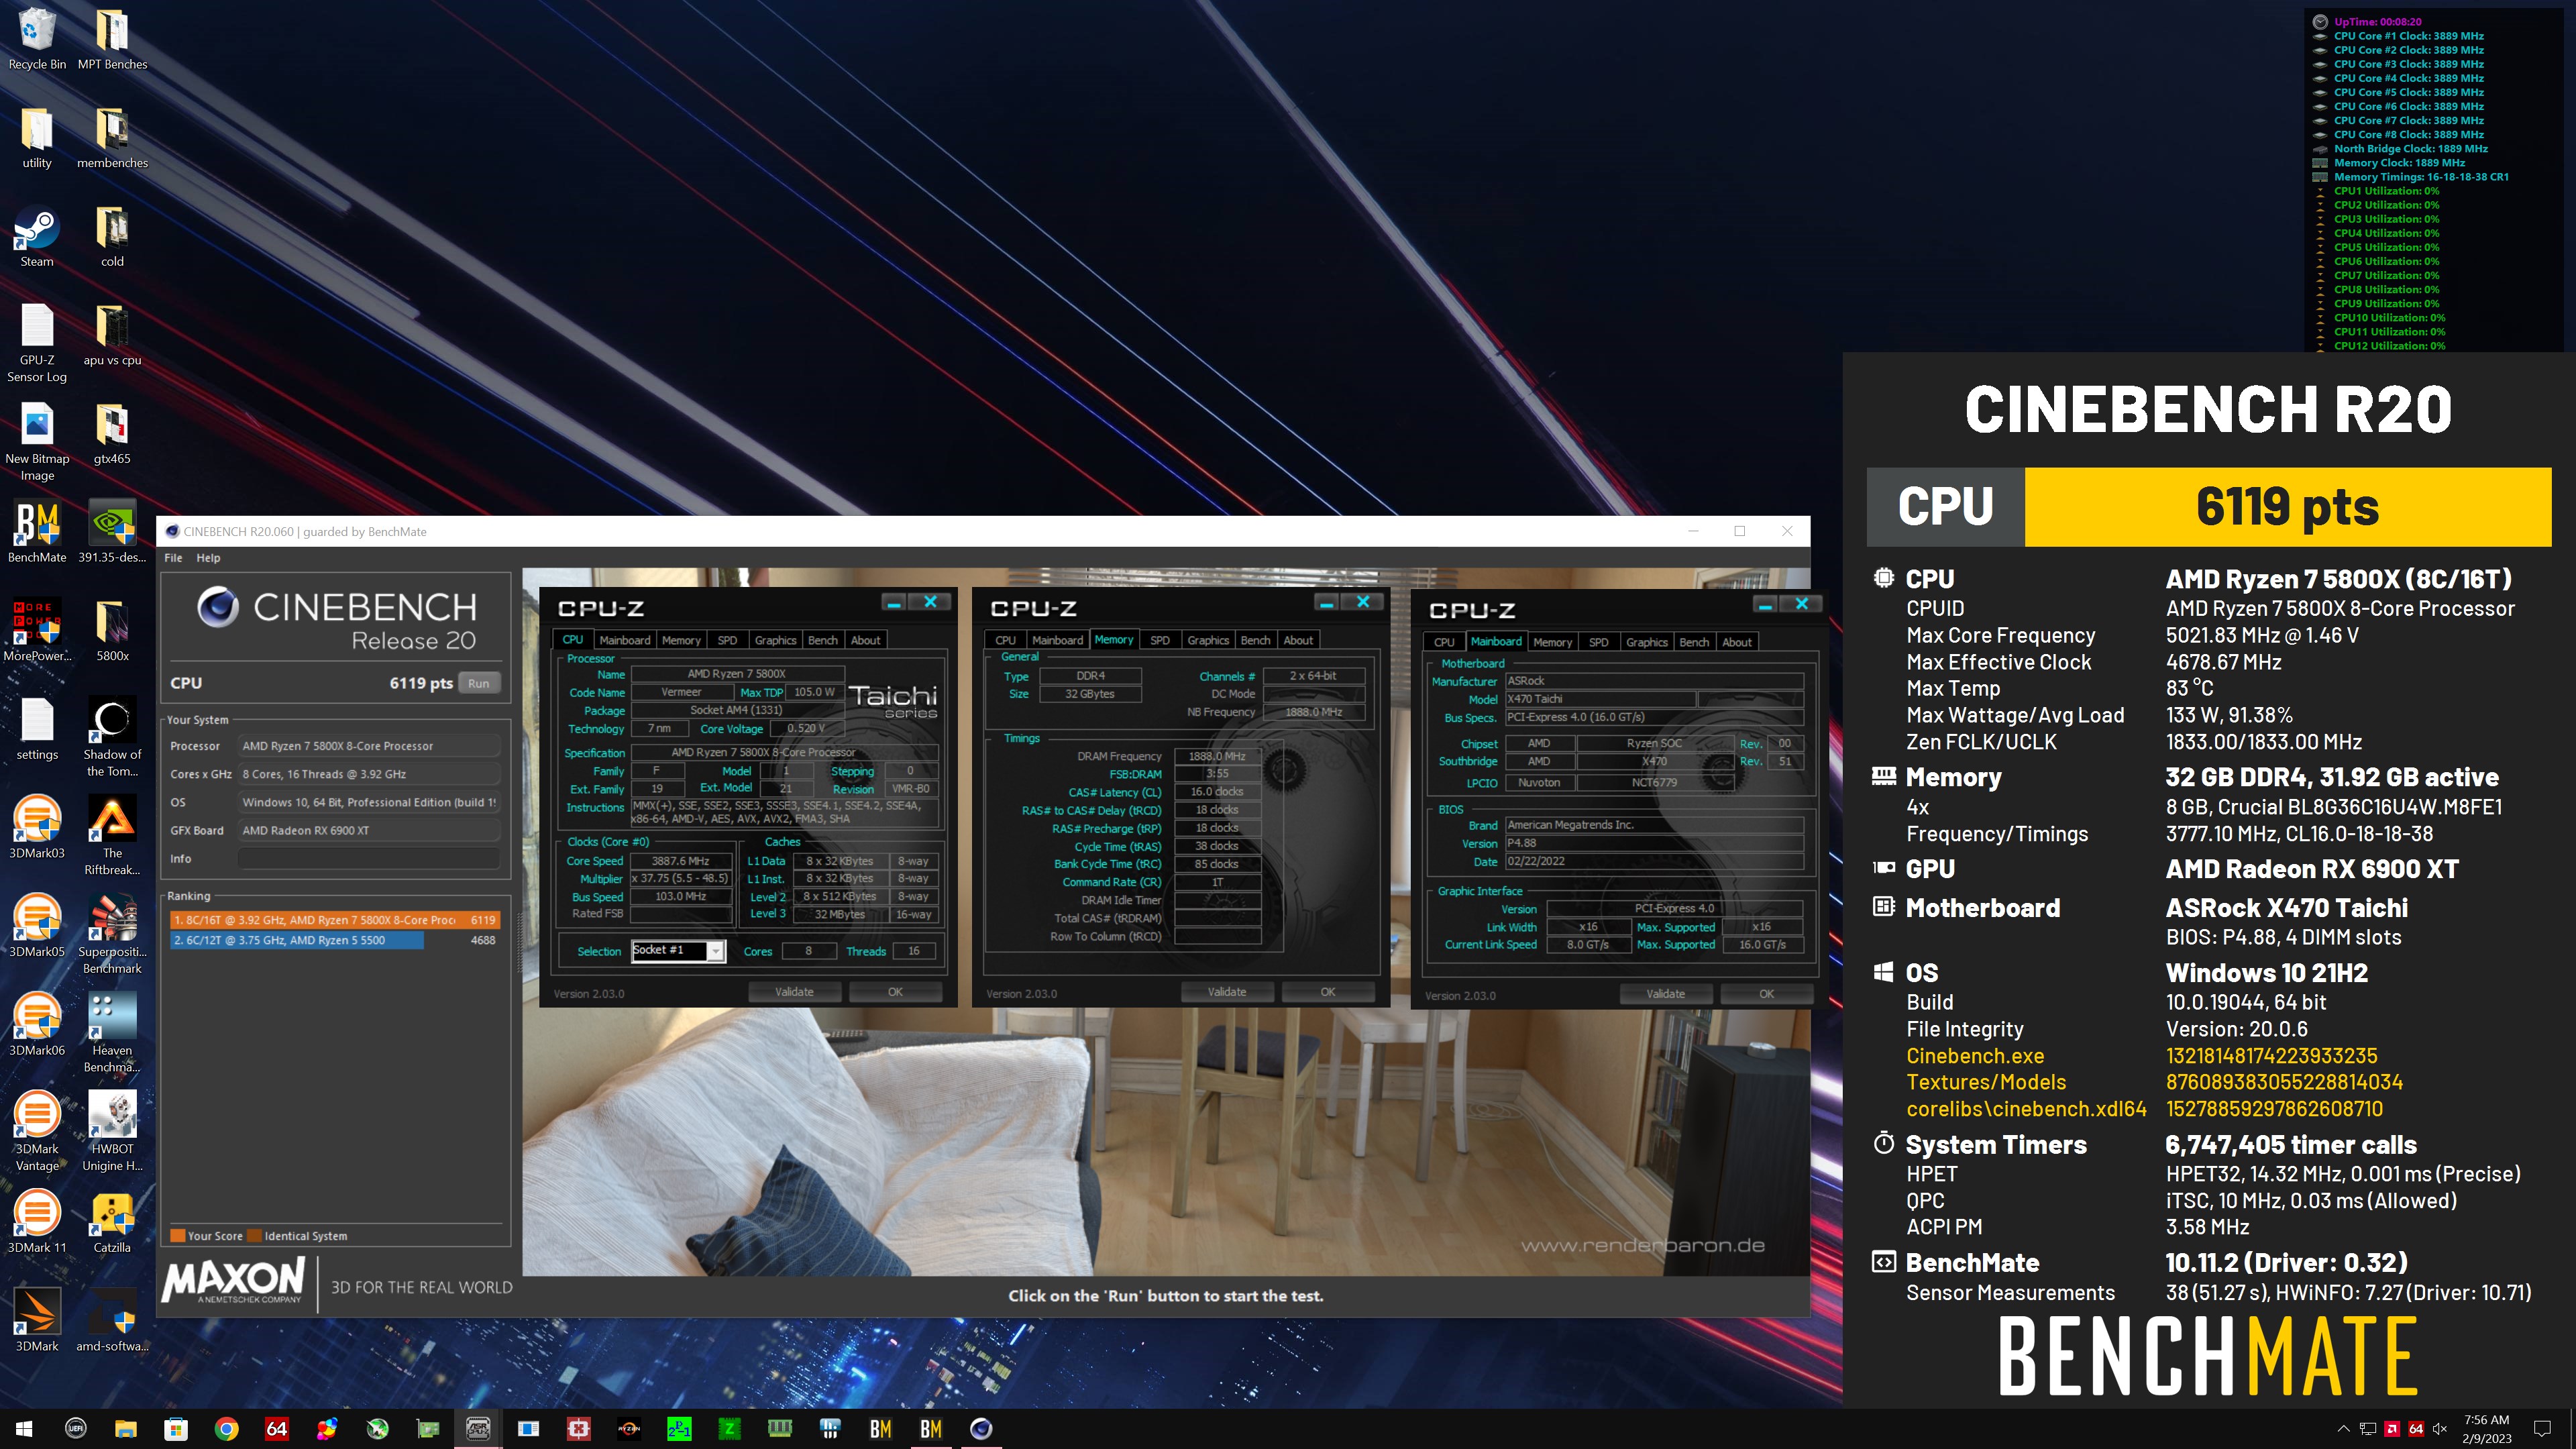Open the GPU-Z Sensor Log file
2576x1449 pixels.
[37, 344]
